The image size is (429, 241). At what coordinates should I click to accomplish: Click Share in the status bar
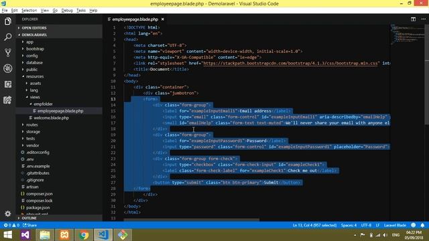click(29, 225)
